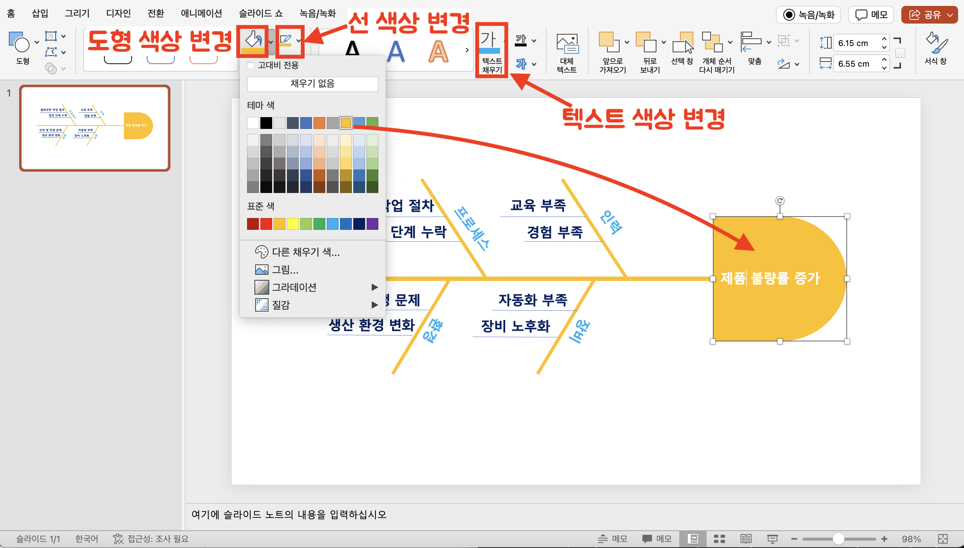
Task: Click the Shape Fill paint bucket
Action: (253, 41)
